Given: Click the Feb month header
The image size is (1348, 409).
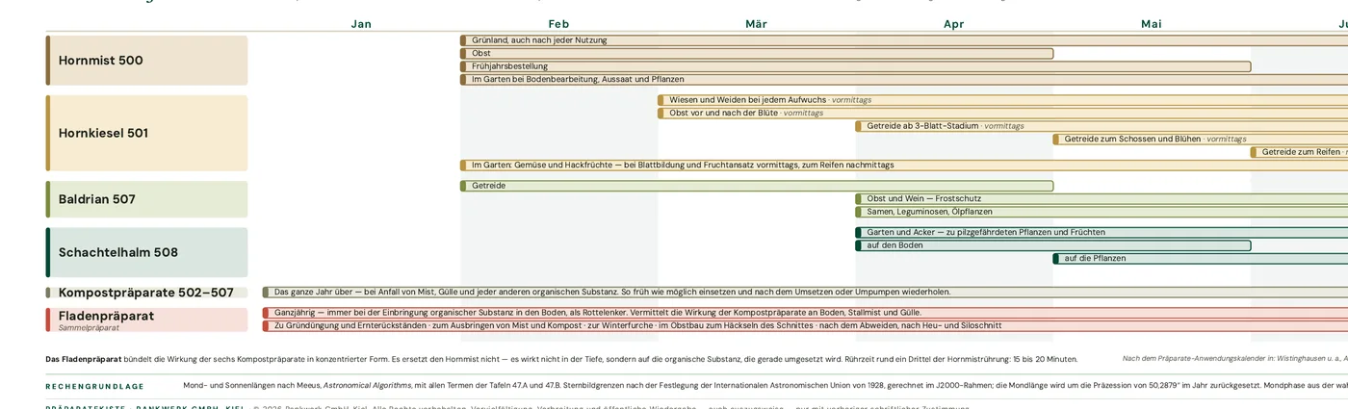Looking at the screenshot, I should pyautogui.click(x=558, y=24).
